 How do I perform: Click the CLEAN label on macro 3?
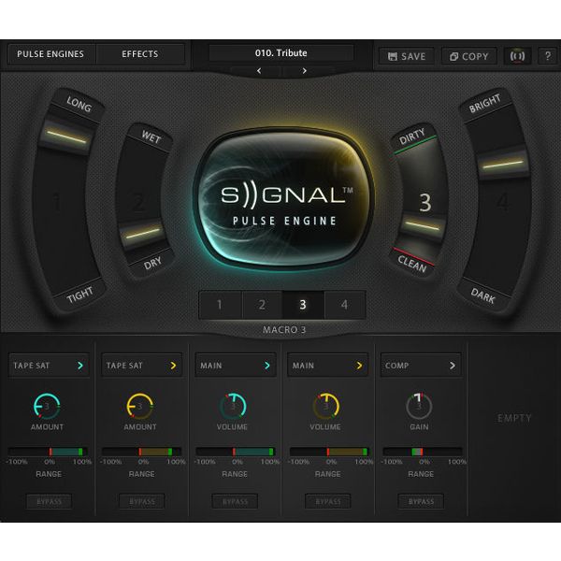(x=411, y=264)
